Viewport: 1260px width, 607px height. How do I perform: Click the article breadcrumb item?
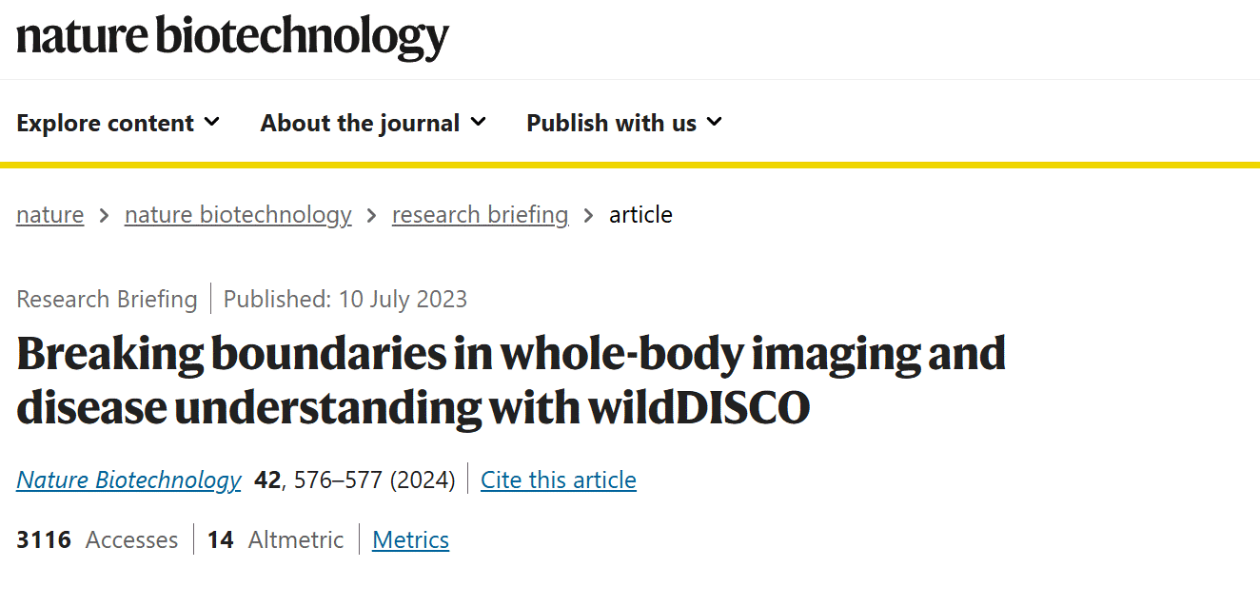(x=640, y=215)
